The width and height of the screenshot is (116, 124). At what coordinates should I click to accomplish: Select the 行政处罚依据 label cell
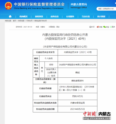(45, 88)
